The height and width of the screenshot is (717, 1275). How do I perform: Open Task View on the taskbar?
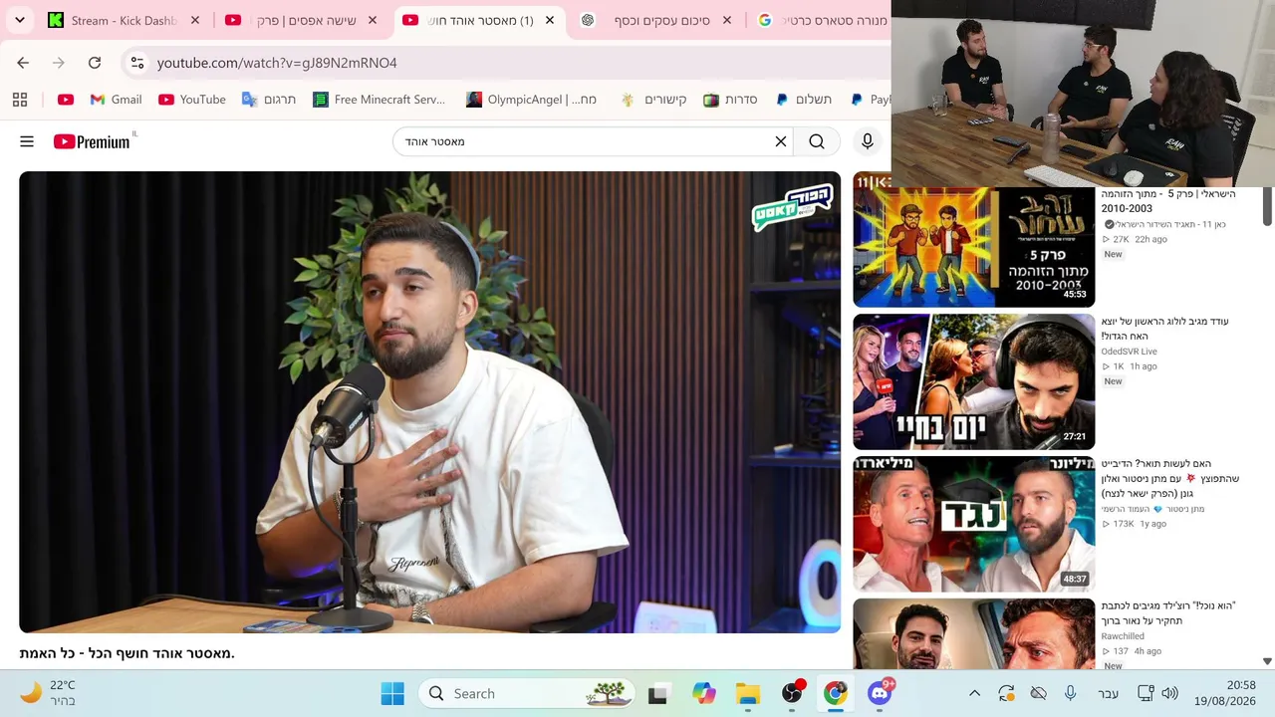pos(657,694)
